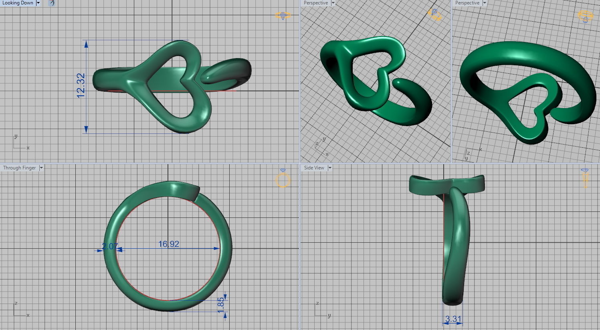This screenshot has width=600, height=330.
Task: Select the 3.31 band width dimension
Action: (453, 319)
